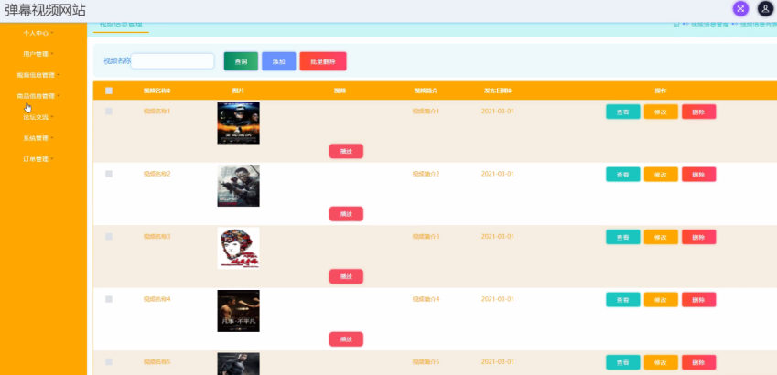This screenshot has width=777, height=375.
Task: Click 修改 for the 视频名称1 row
Action: (x=661, y=112)
